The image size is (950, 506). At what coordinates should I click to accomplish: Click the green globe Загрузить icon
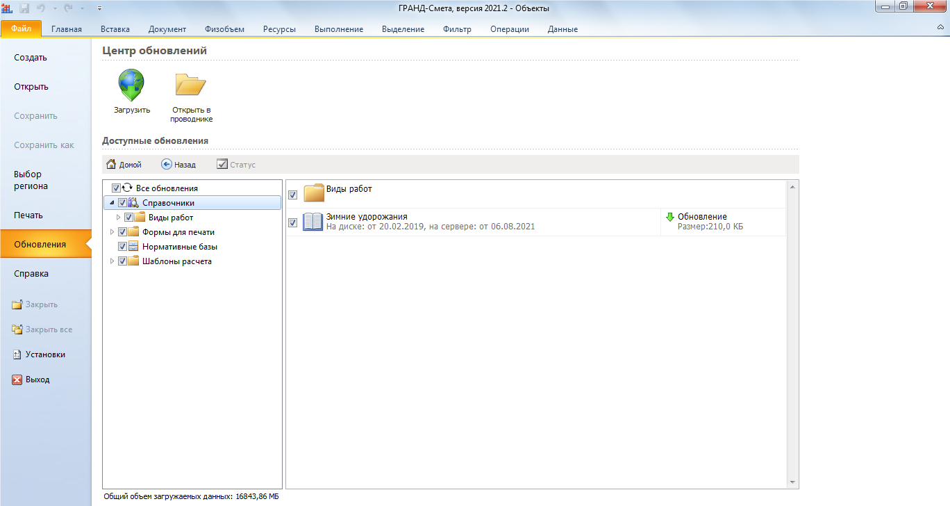click(x=131, y=85)
